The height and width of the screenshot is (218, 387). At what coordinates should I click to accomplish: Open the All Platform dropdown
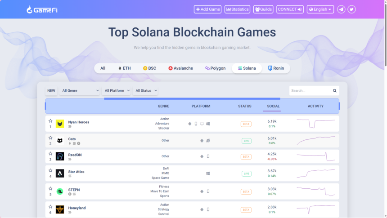point(116,91)
